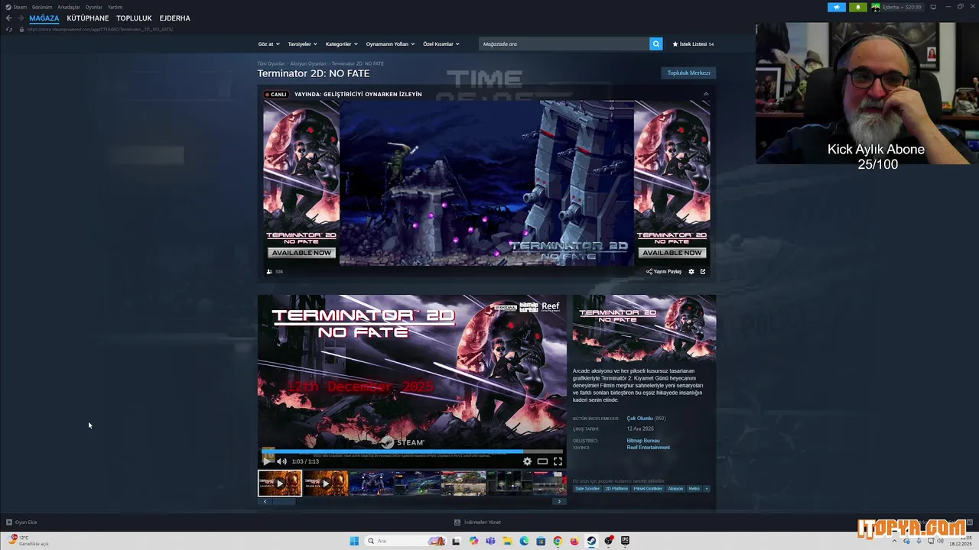This screenshot has width=979, height=550.
Task: Select Retro tag
Action: pyautogui.click(x=694, y=489)
